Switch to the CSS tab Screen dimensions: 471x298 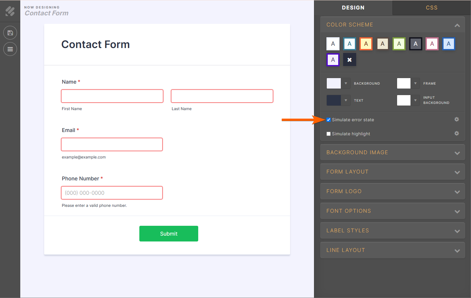click(x=431, y=8)
